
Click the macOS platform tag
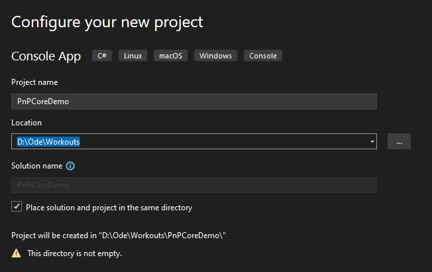click(170, 56)
